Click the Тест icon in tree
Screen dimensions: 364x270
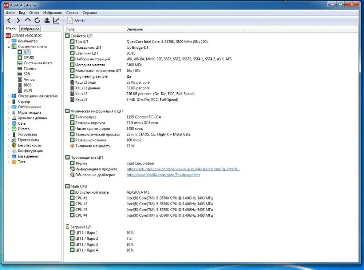pyautogui.click(x=14, y=162)
